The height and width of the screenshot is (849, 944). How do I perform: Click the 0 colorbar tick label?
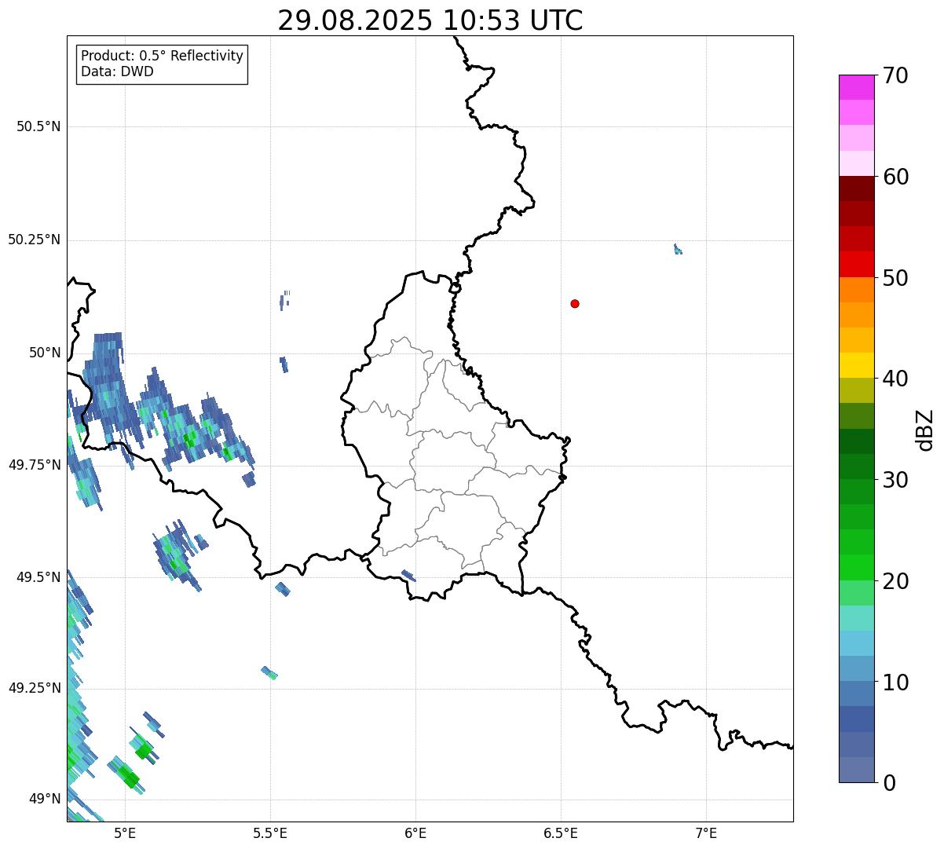coord(889,783)
